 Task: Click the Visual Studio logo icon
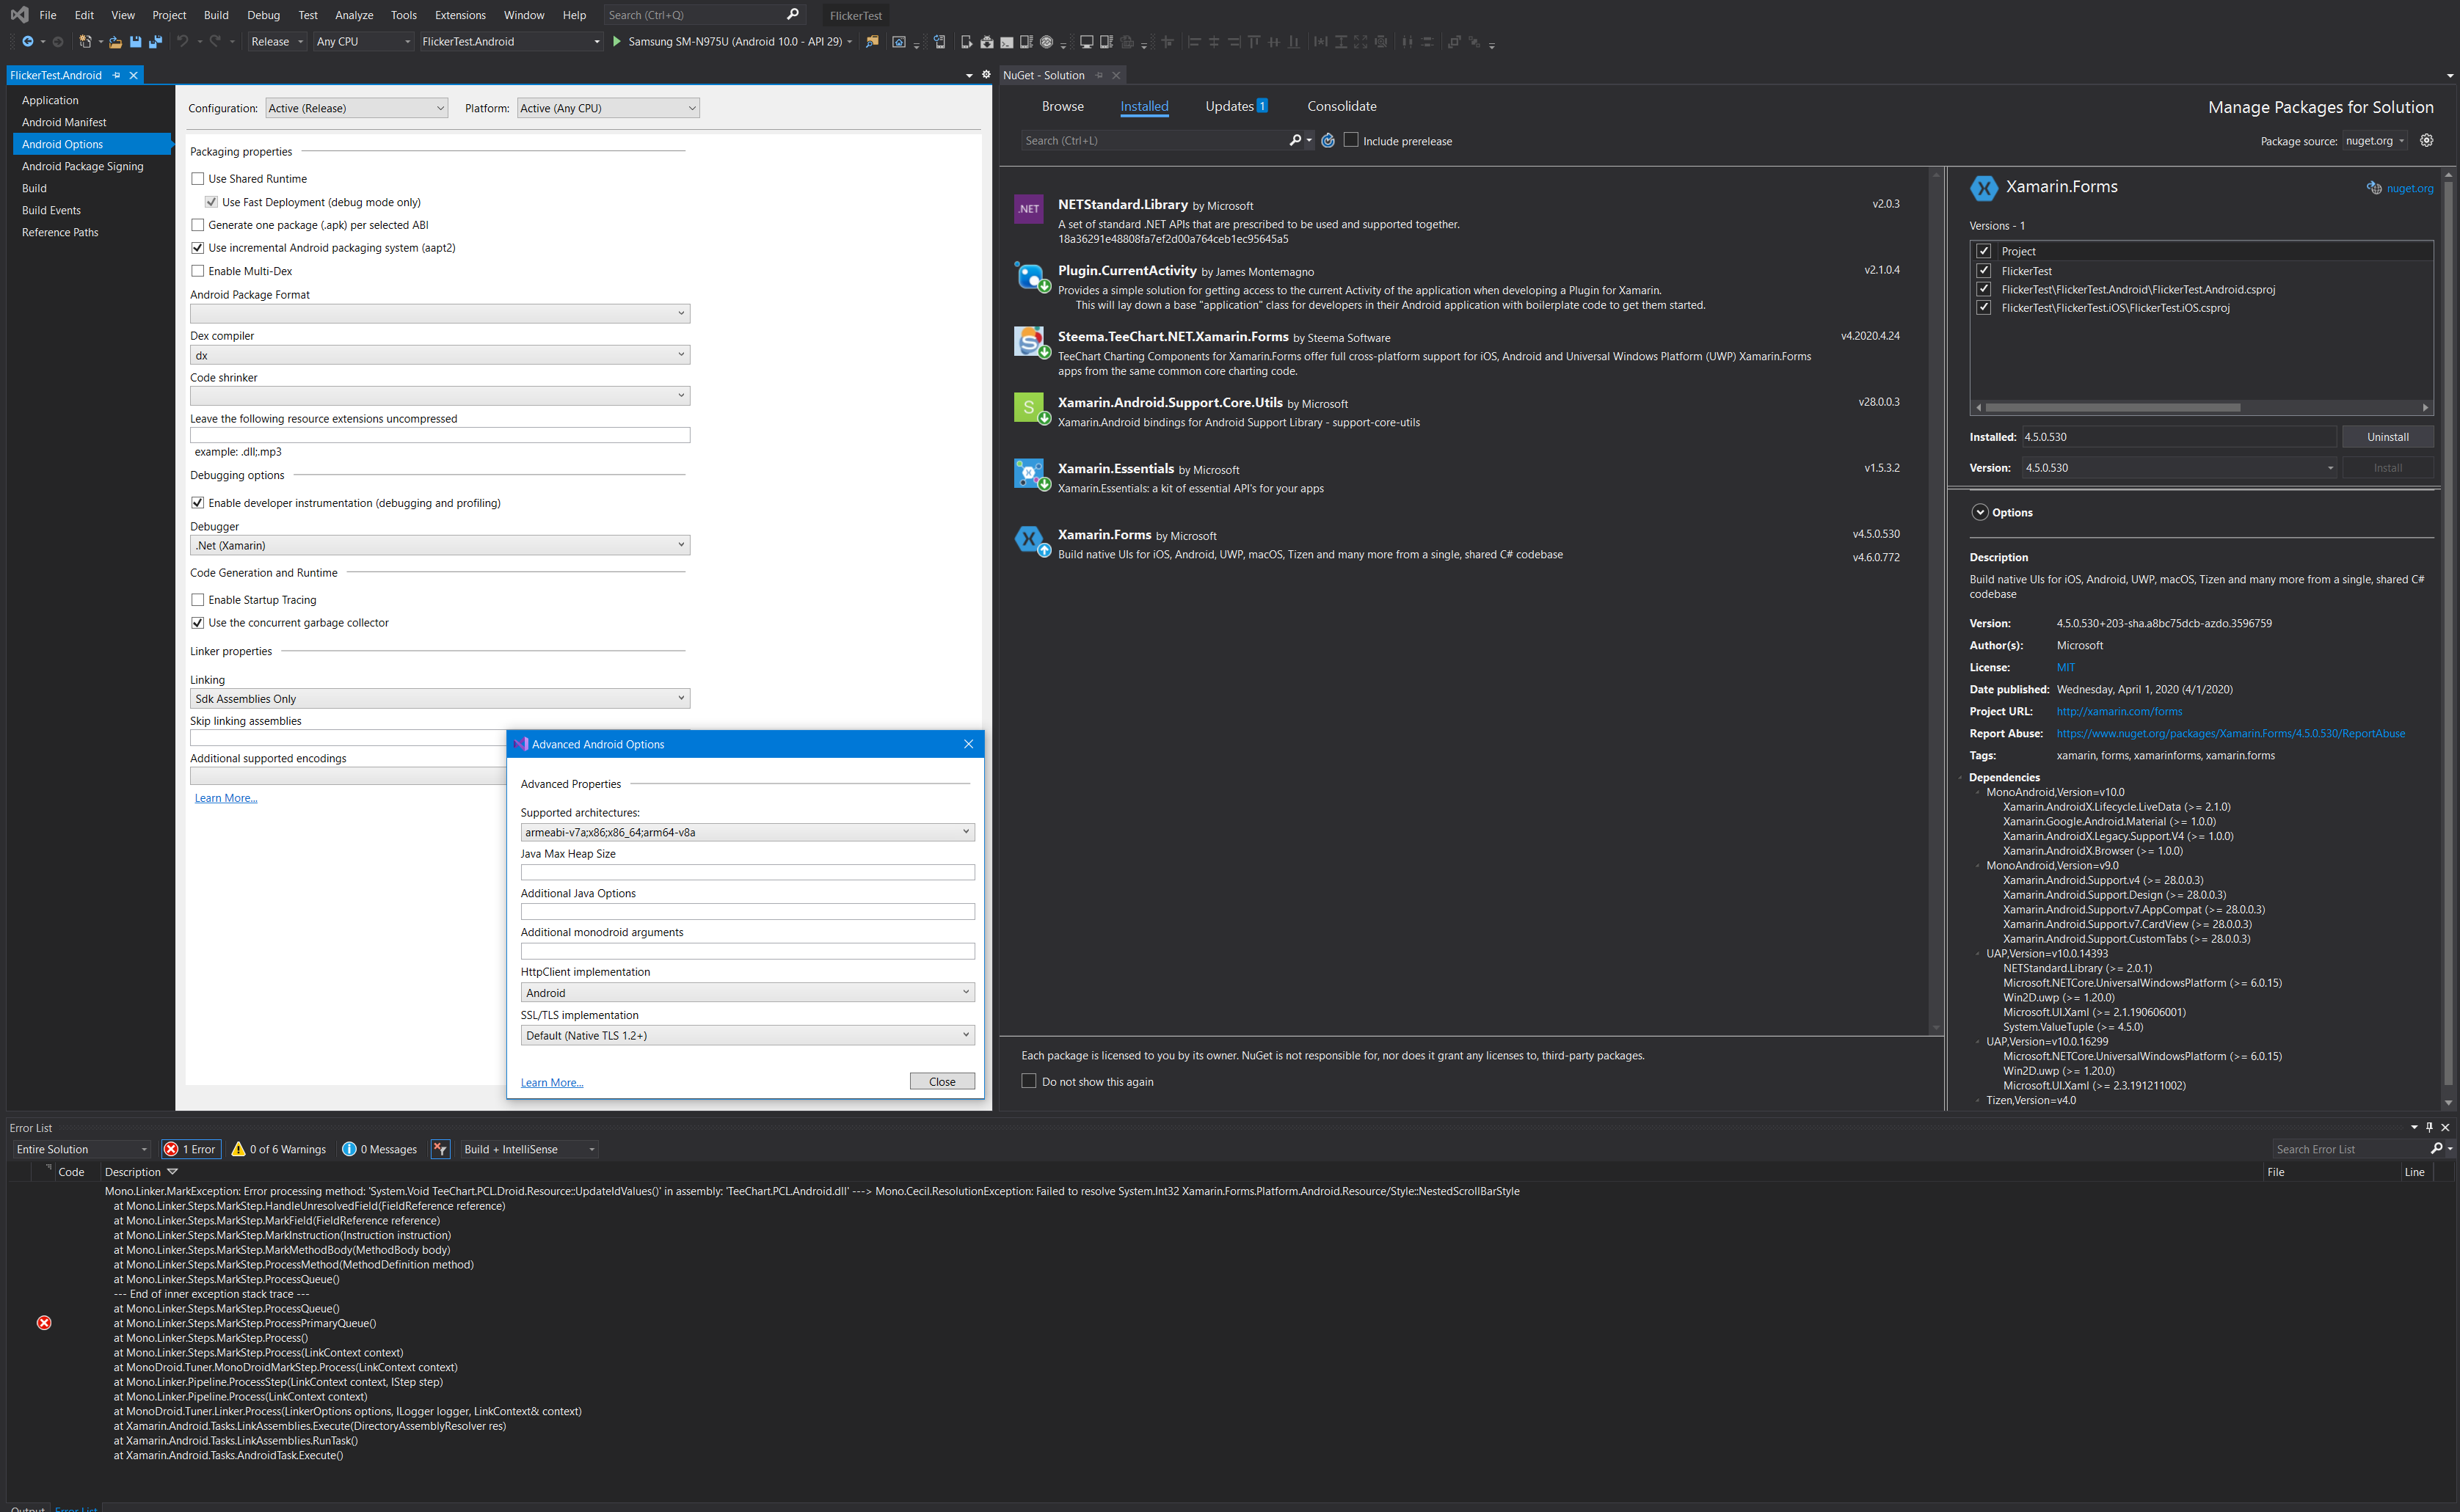pyautogui.click(x=19, y=14)
